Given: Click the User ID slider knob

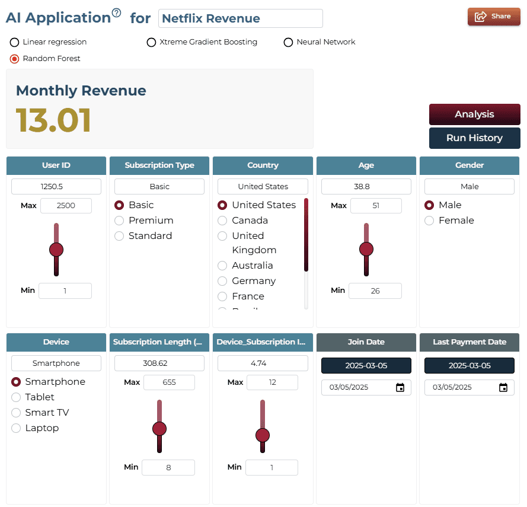Looking at the screenshot, I should click(56, 250).
